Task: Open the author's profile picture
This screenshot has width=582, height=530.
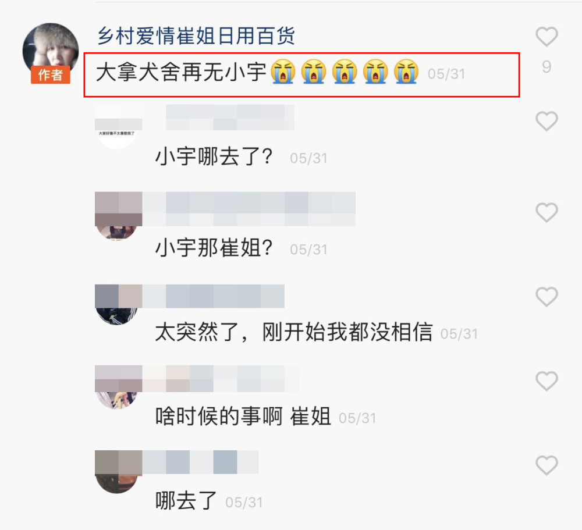Action: point(51,51)
